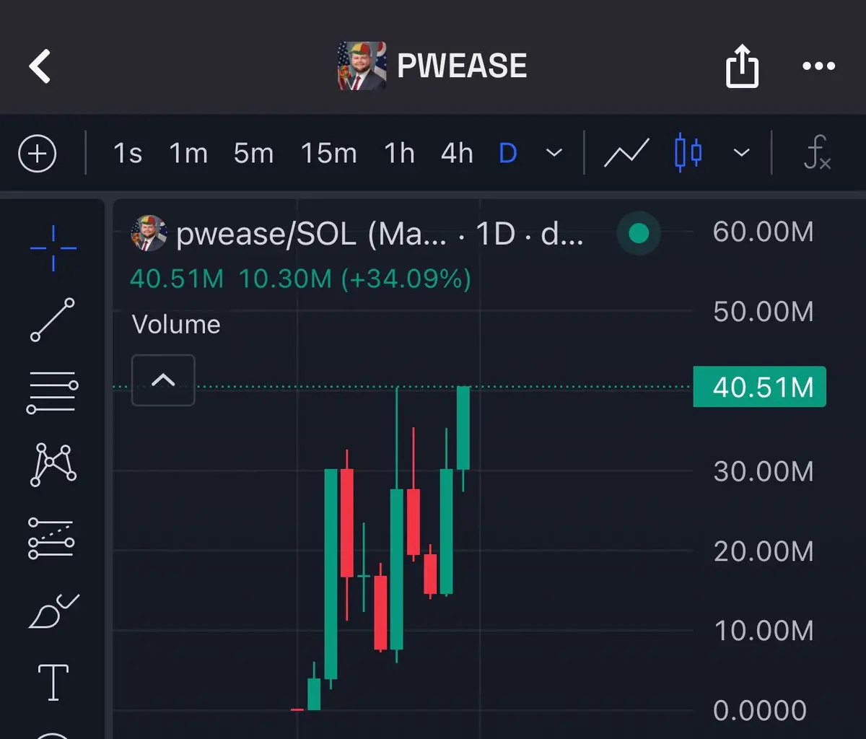
Task: Tap the green market status dot
Action: point(639,233)
